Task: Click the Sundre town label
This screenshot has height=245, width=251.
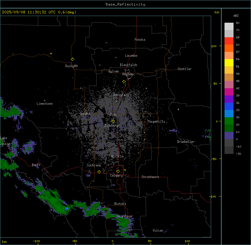Action: point(85,114)
